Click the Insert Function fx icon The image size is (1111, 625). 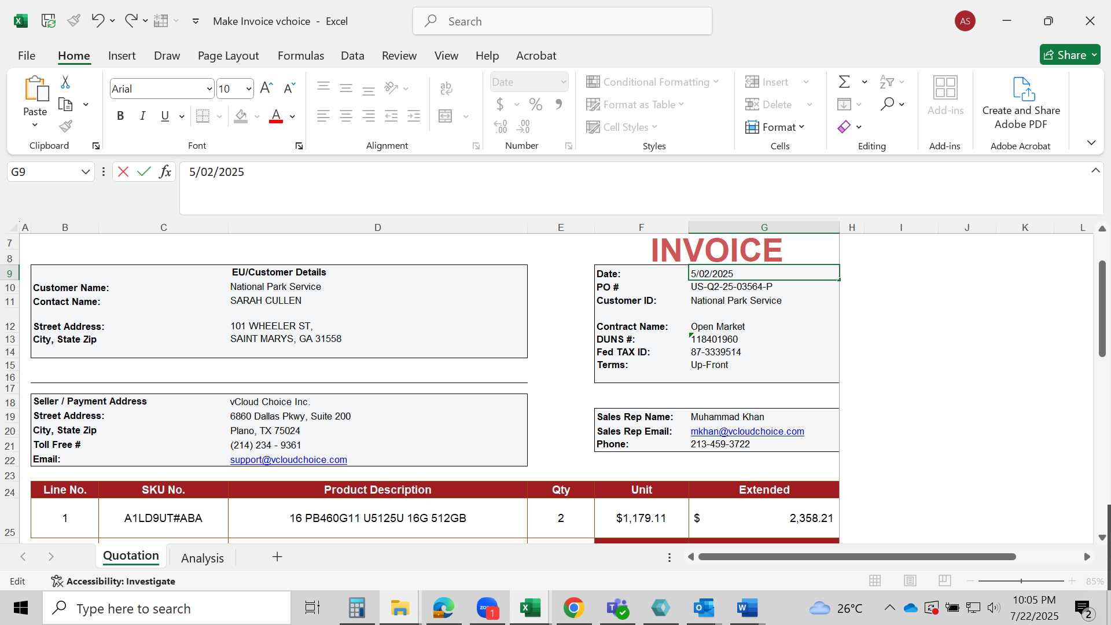(165, 172)
